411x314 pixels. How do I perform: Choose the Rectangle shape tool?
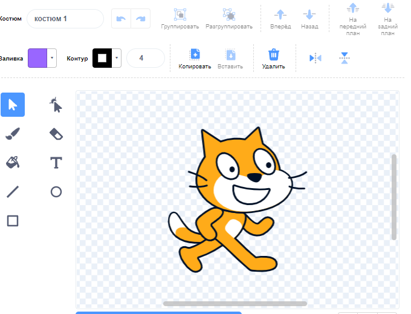coord(13,221)
